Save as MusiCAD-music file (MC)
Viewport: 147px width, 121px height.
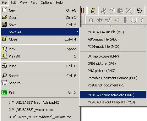pos(113,32)
